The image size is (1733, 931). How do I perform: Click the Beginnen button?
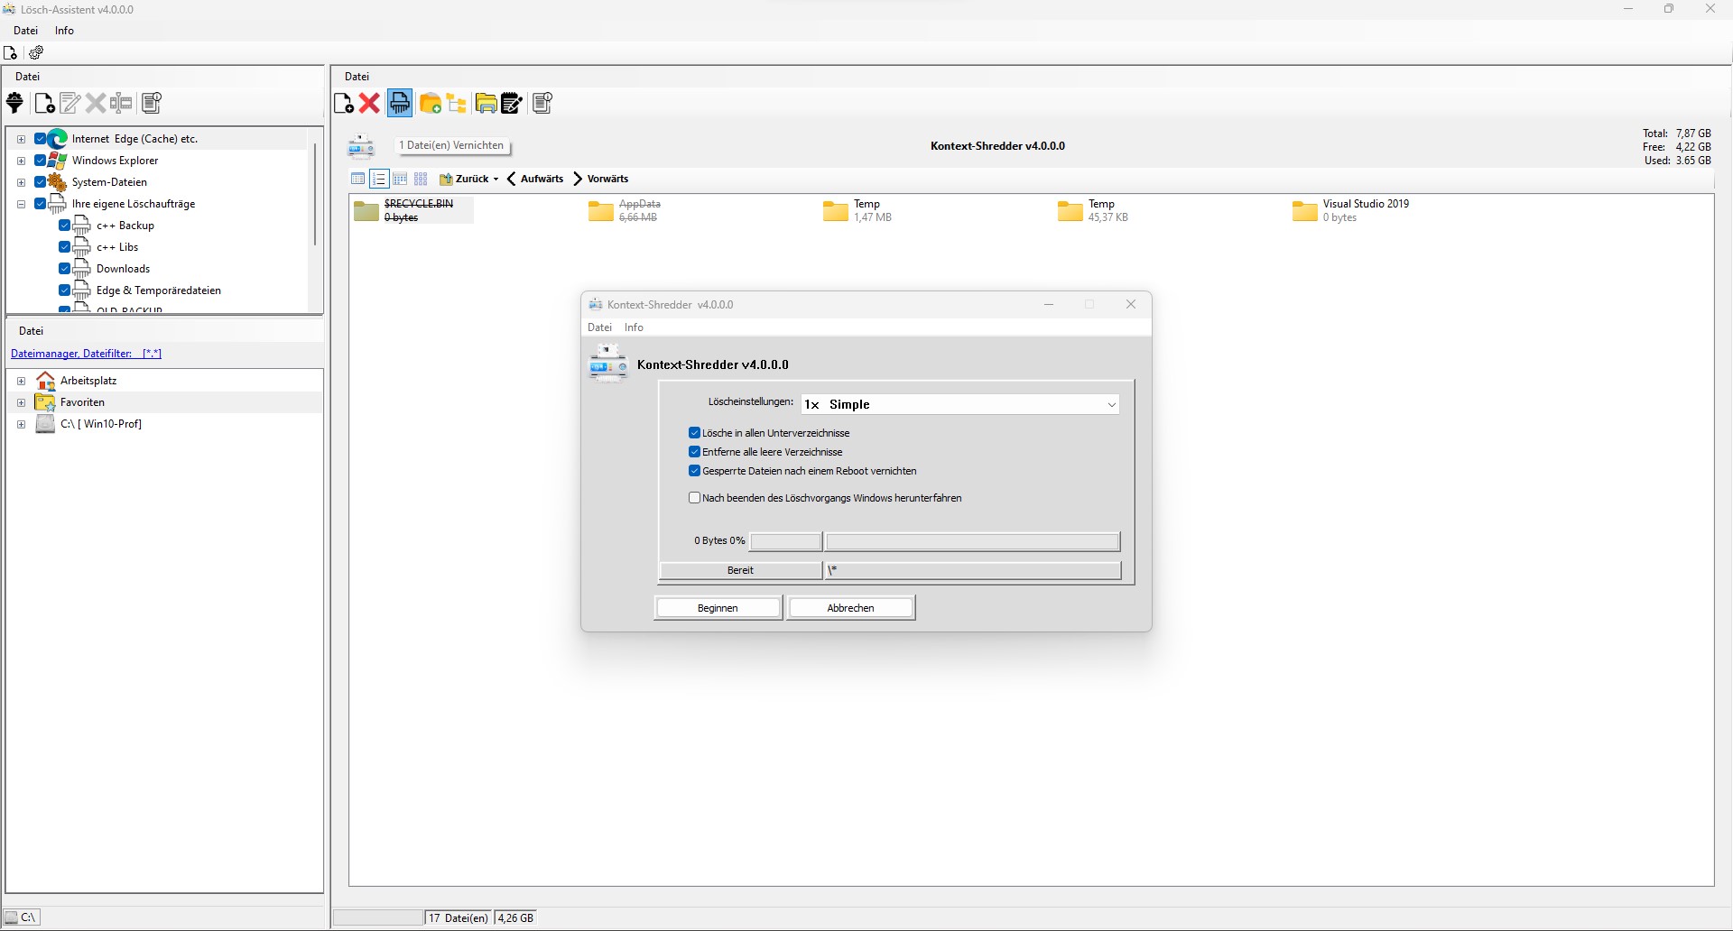tap(718, 608)
